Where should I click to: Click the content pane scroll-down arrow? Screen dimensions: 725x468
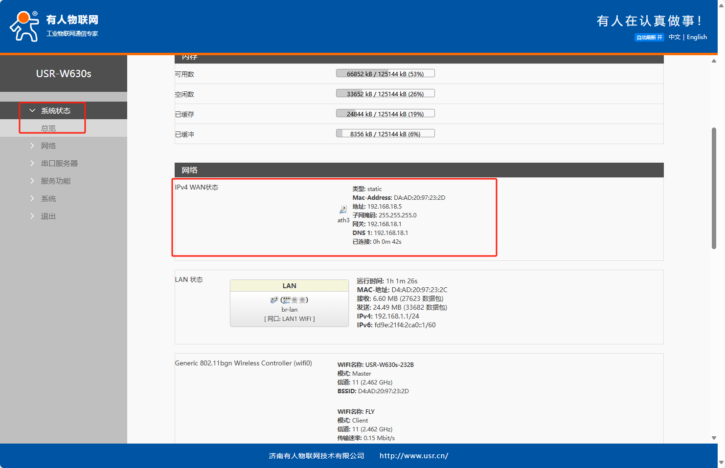click(714, 438)
